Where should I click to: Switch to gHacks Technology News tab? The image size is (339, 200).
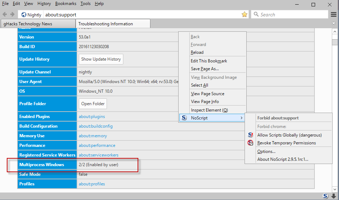(x=38, y=24)
